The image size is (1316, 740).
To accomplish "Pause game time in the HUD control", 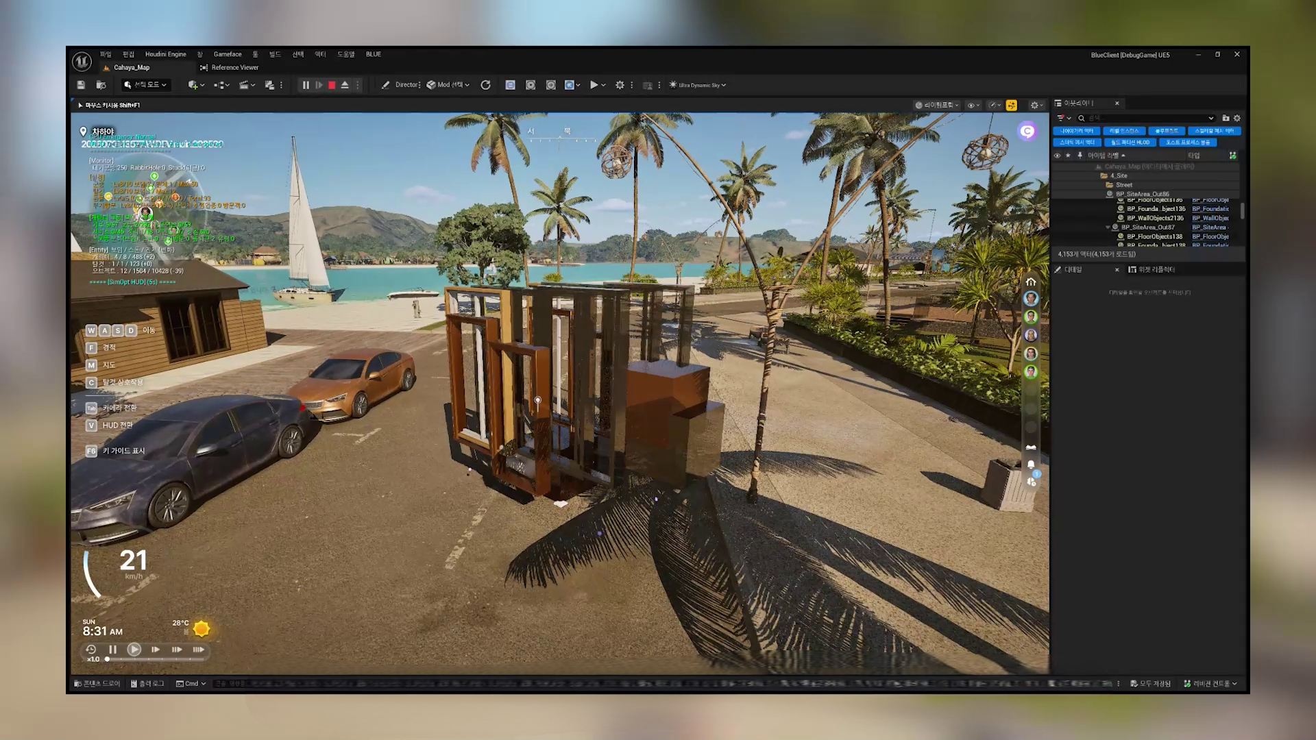I will pos(113,650).
